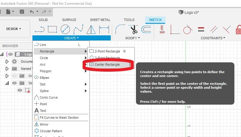
Task: Select the Rectangle tool icon in toolbar
Action: pos(53,29)
